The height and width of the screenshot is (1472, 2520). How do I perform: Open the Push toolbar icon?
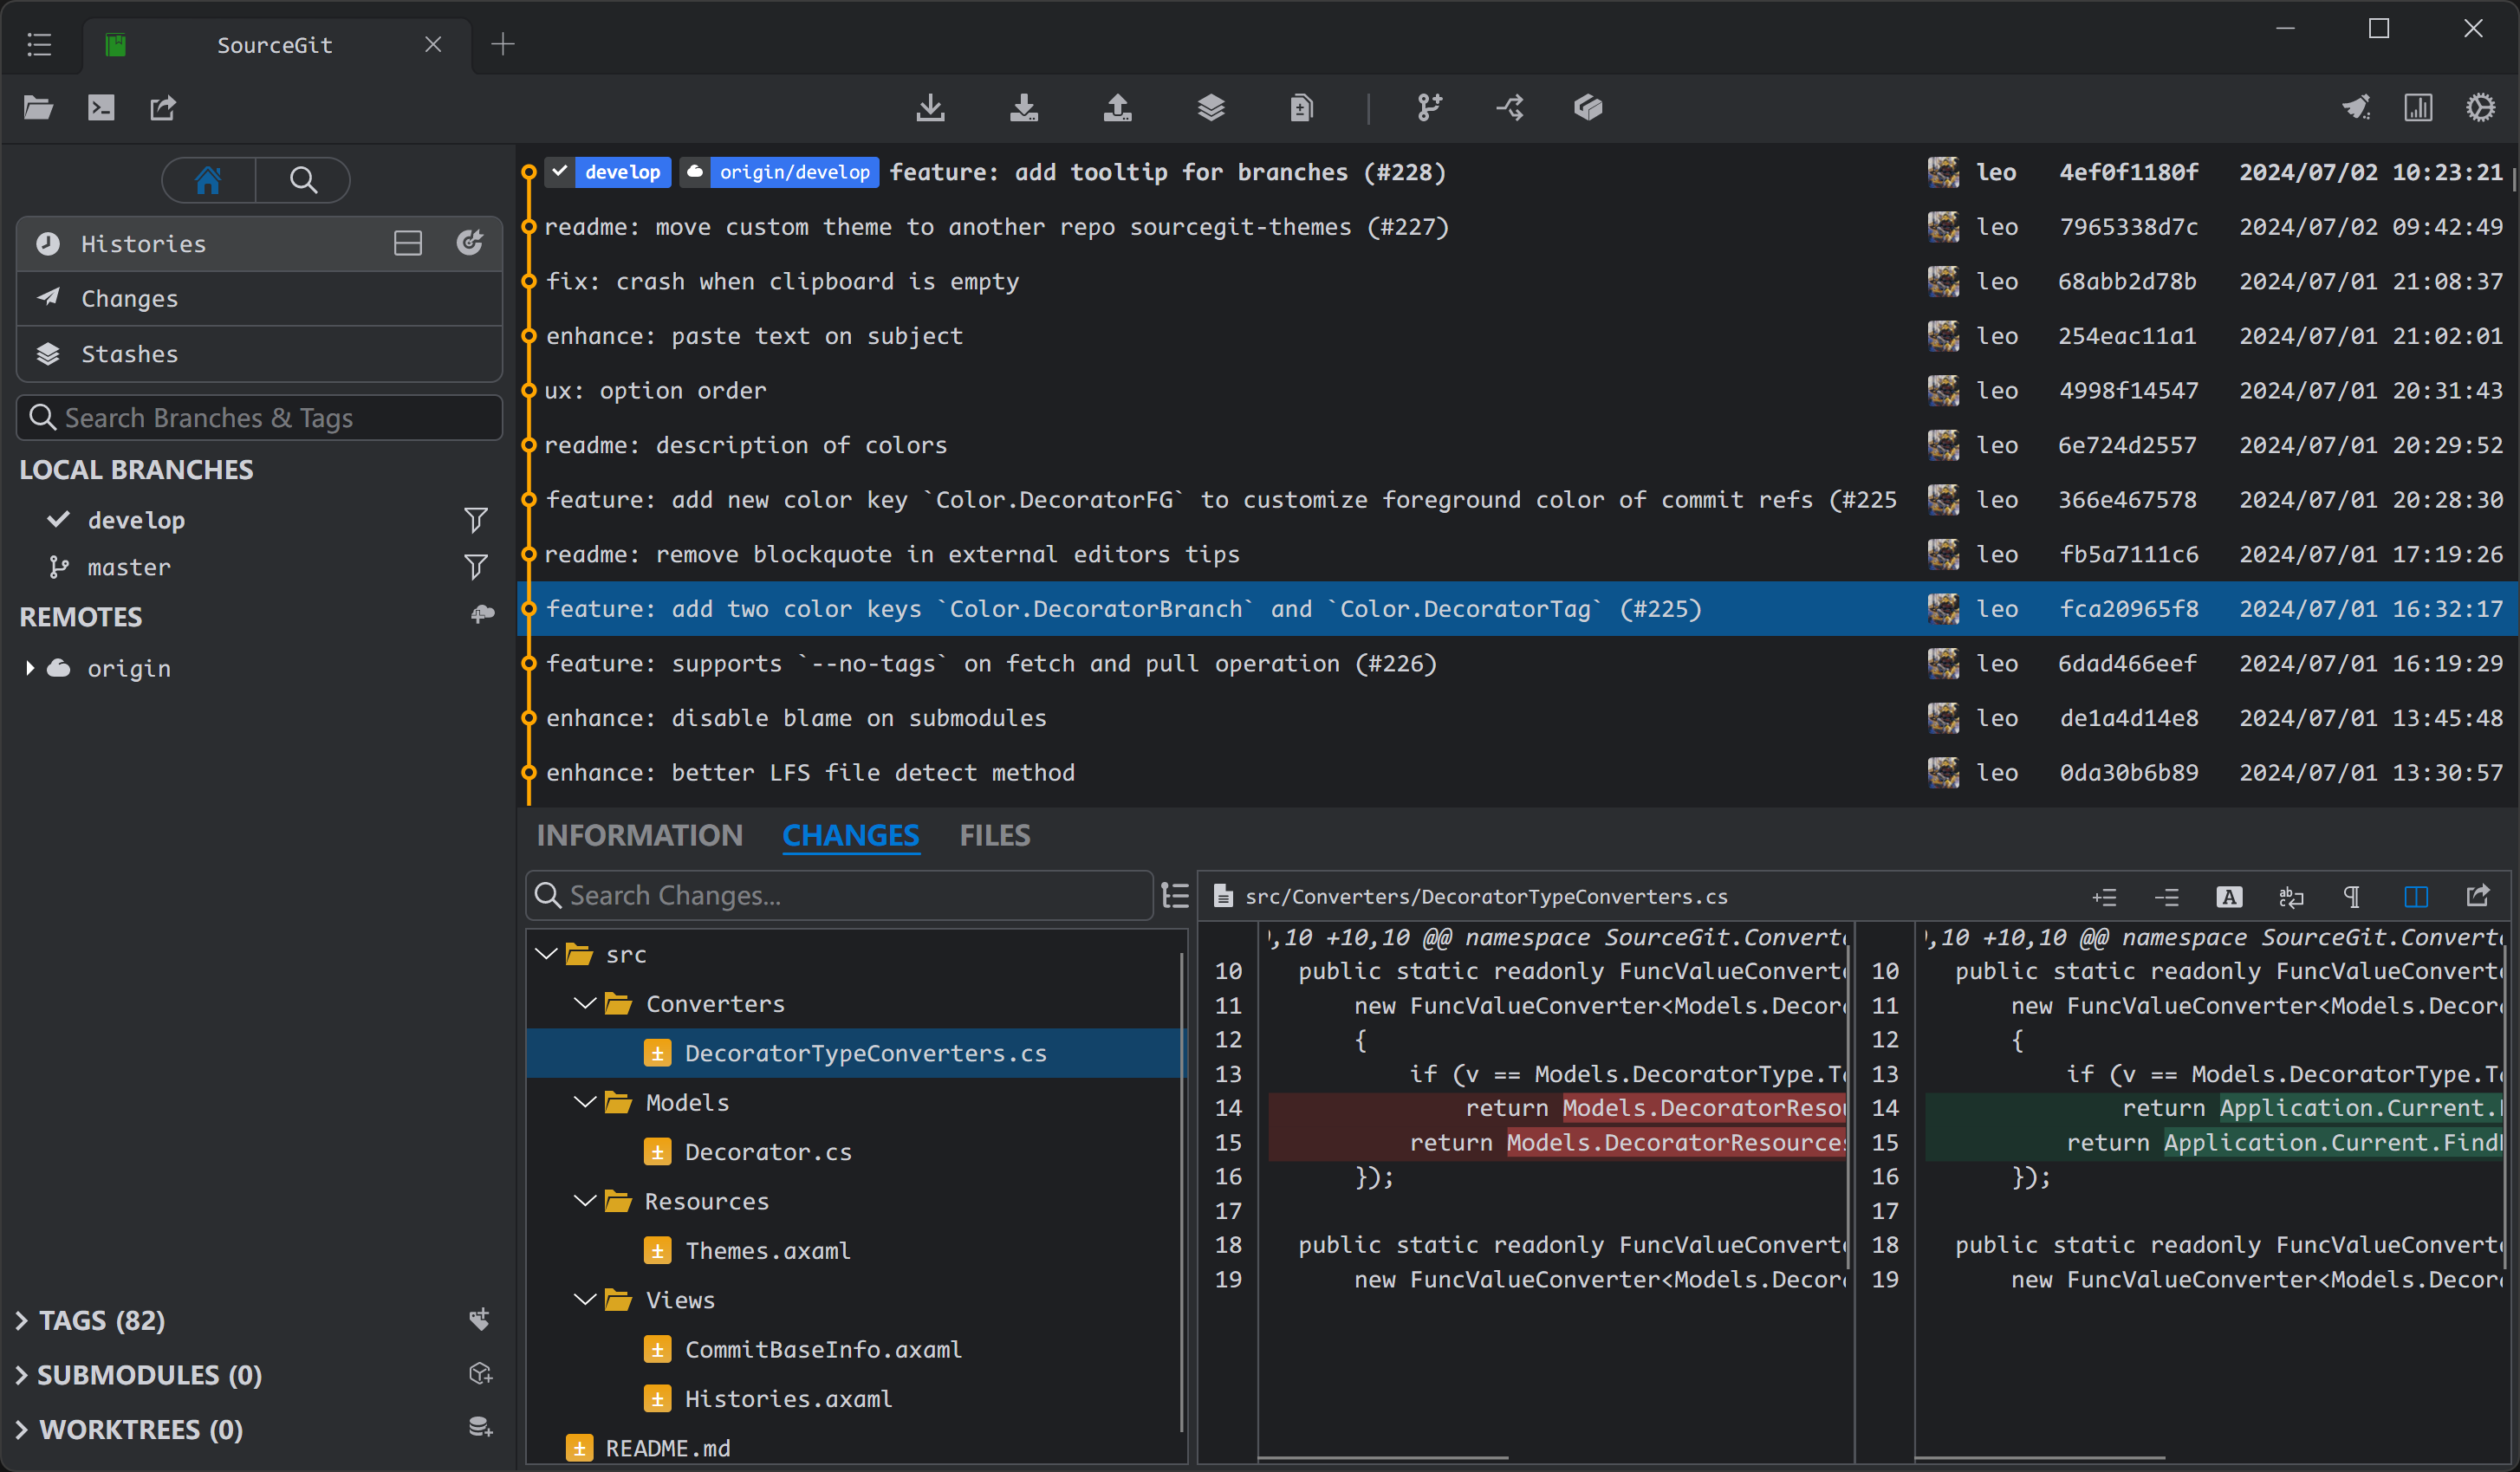(1118, 108)
